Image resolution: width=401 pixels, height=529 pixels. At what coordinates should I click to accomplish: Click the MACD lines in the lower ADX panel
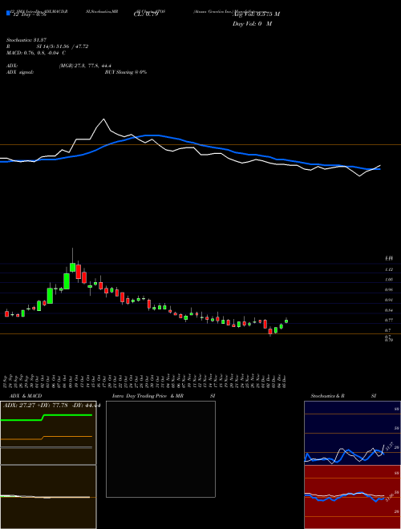(x=45, y=497)
